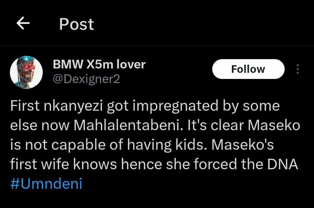
Task: Click the display name BMW X5m lover
Action: point(99,65)
